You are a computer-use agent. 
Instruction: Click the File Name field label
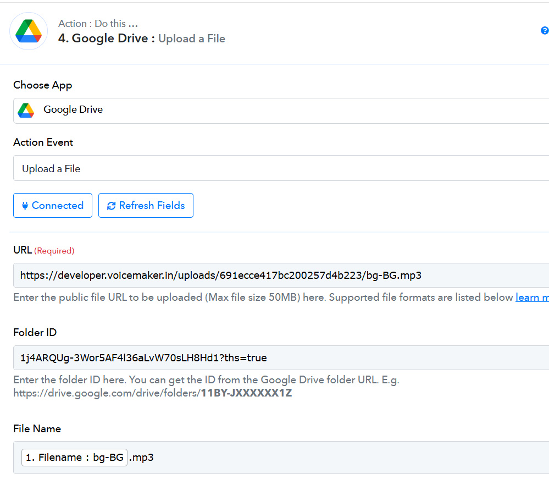click(x=37, y=428)
